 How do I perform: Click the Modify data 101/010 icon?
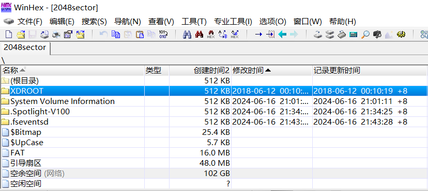click(163, 34)
